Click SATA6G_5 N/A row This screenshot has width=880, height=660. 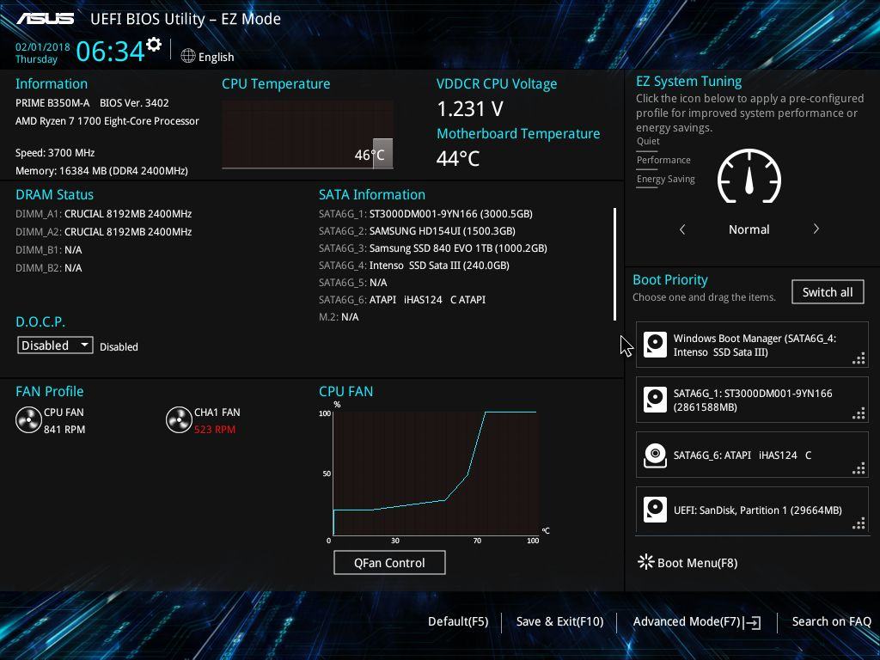(353, 282)
